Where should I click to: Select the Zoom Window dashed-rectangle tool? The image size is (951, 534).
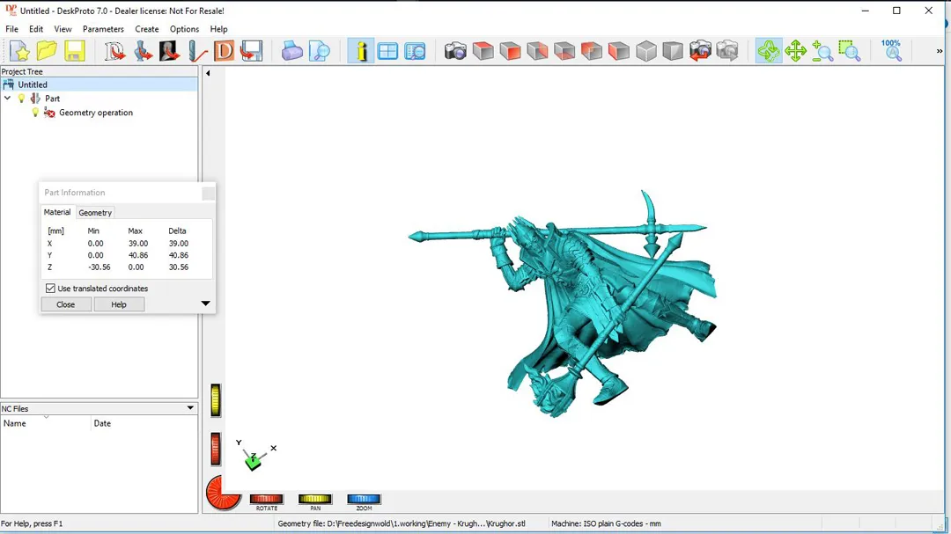(x=850, y=51)
